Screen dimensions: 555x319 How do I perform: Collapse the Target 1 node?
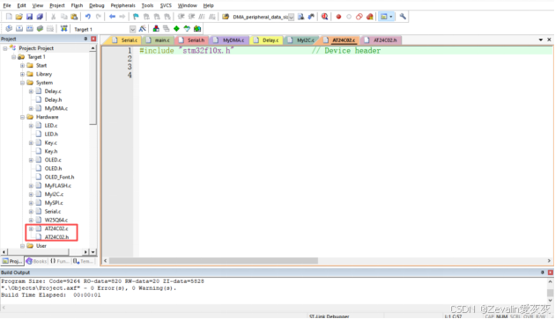13,57
